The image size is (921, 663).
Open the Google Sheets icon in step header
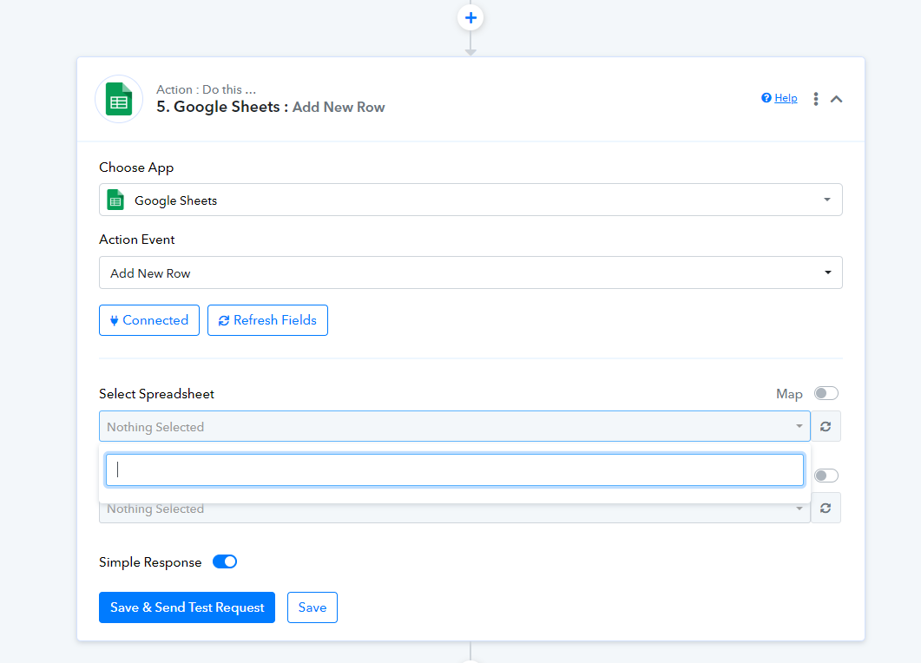[x=119, y=99]
